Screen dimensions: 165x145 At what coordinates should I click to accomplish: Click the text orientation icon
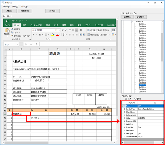(81, 30)
